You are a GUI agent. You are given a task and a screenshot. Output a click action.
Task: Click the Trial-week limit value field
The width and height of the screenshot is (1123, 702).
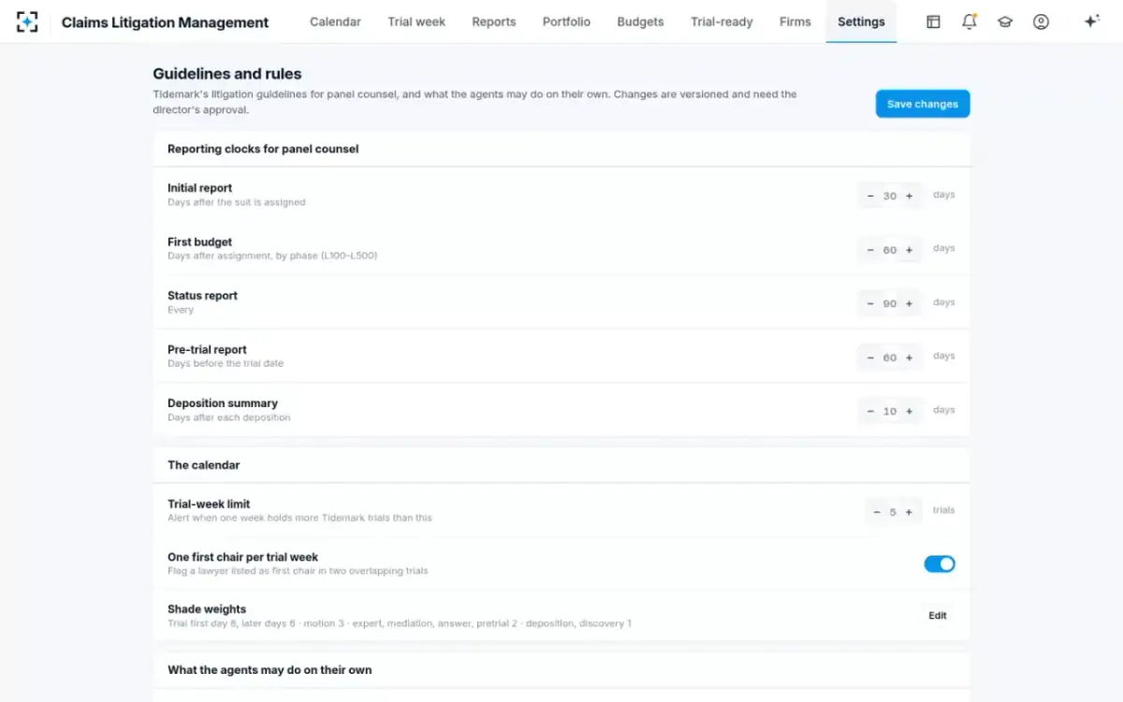[893, 512]
